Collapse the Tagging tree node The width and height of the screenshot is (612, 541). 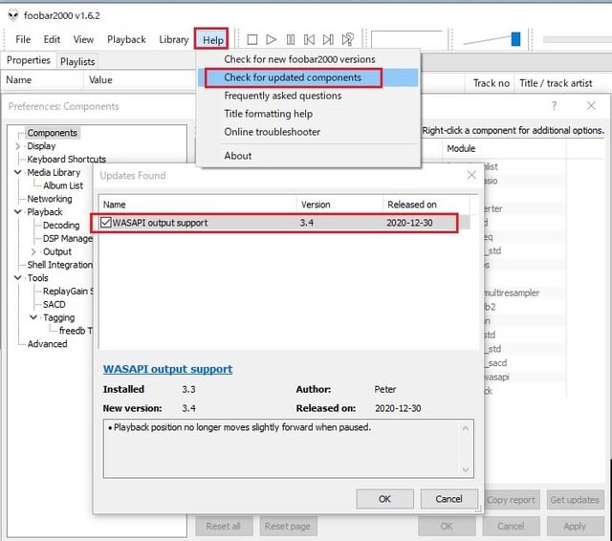click(x=33, y=317)
